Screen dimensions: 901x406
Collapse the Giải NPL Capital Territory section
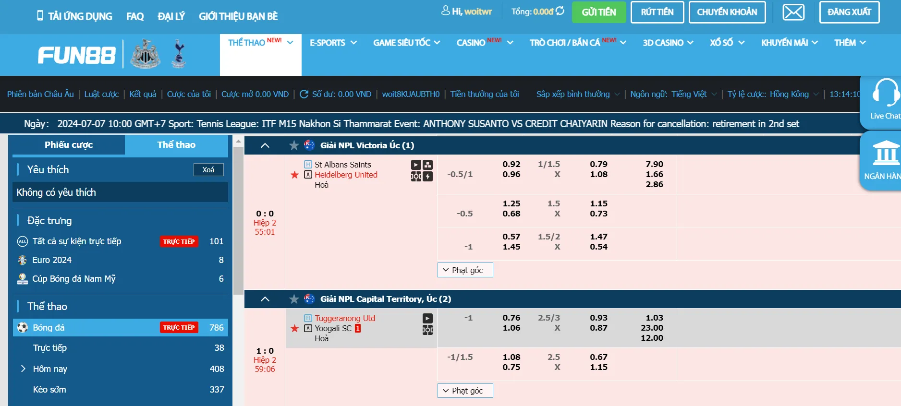point(265,299)
